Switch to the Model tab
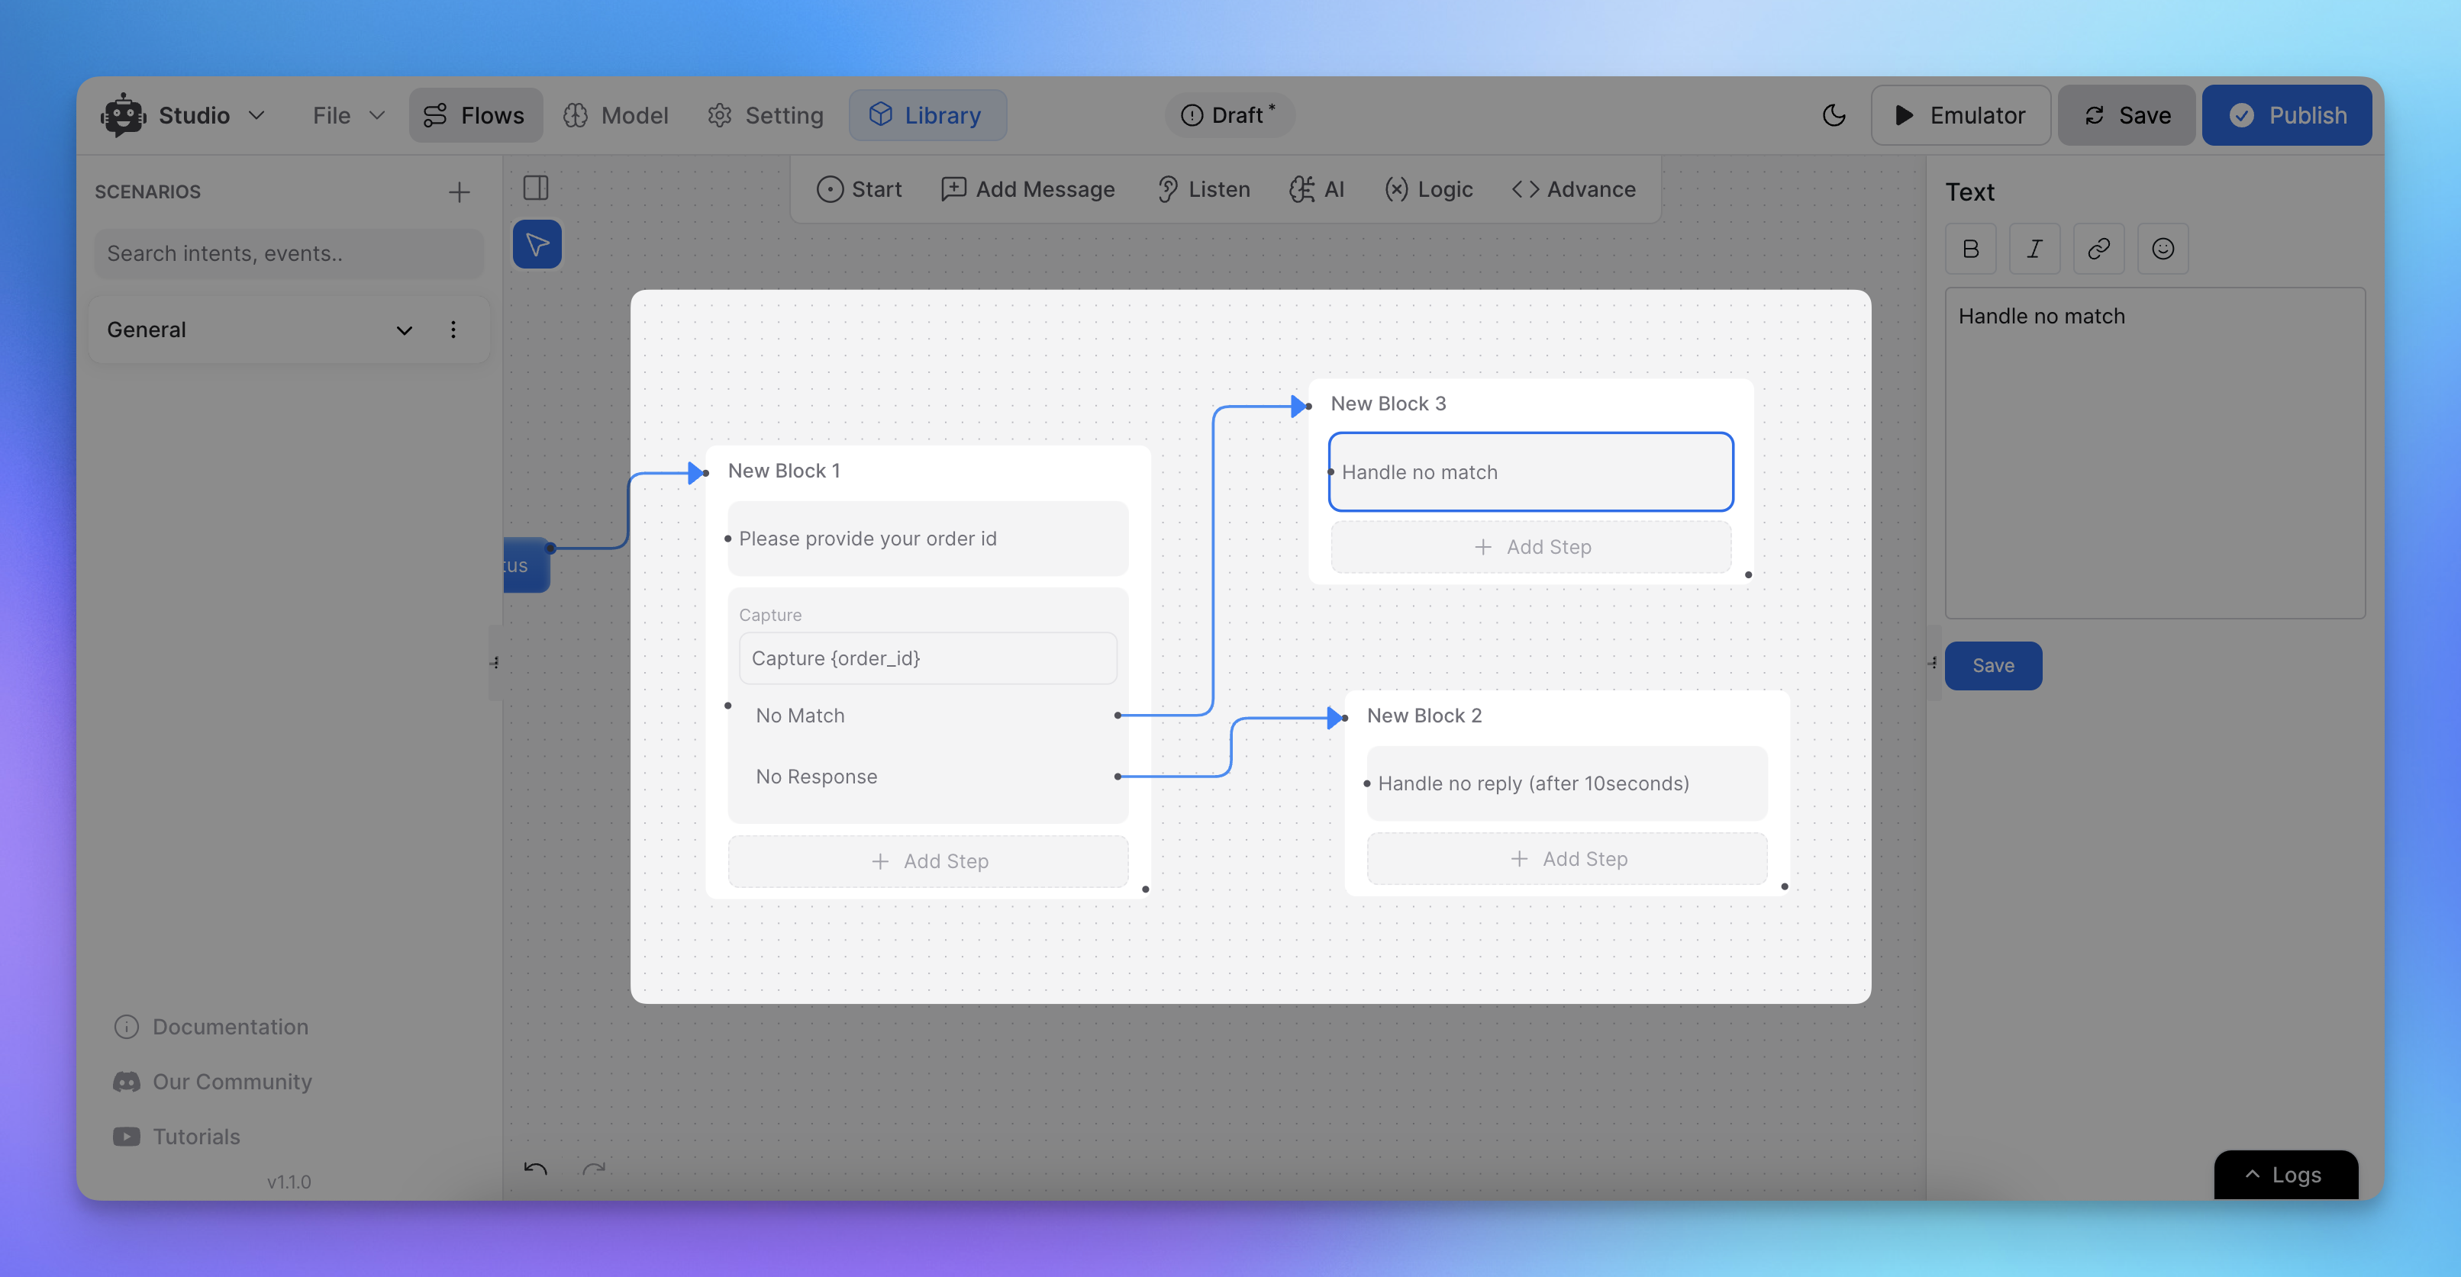2461x1277 pixels. (x=616, y=115)
